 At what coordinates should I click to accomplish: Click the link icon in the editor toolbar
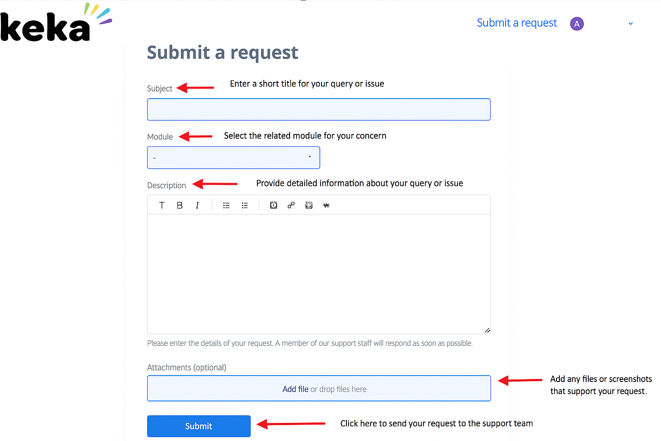(291, 205)
